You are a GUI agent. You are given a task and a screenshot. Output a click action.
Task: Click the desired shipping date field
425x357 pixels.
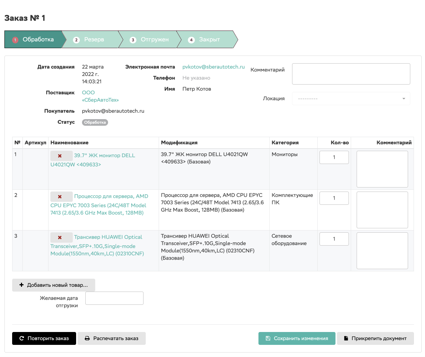[114, 298]
